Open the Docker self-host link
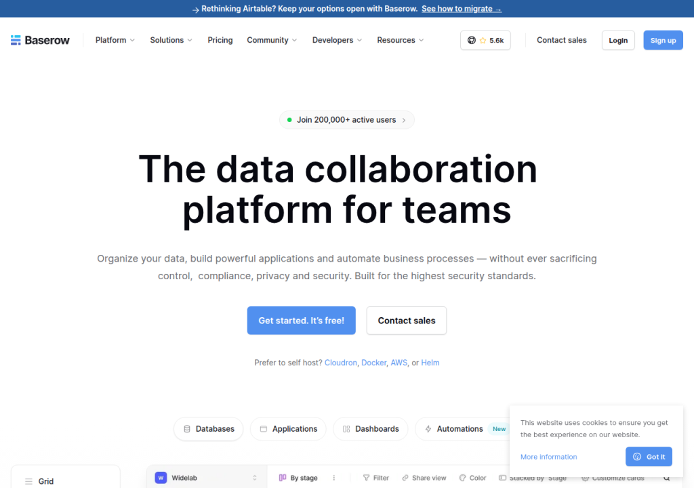 (374, 363)
